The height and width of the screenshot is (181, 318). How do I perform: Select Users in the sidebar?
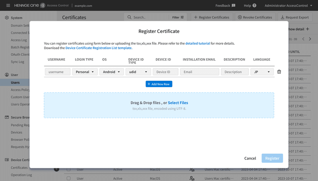15,82
